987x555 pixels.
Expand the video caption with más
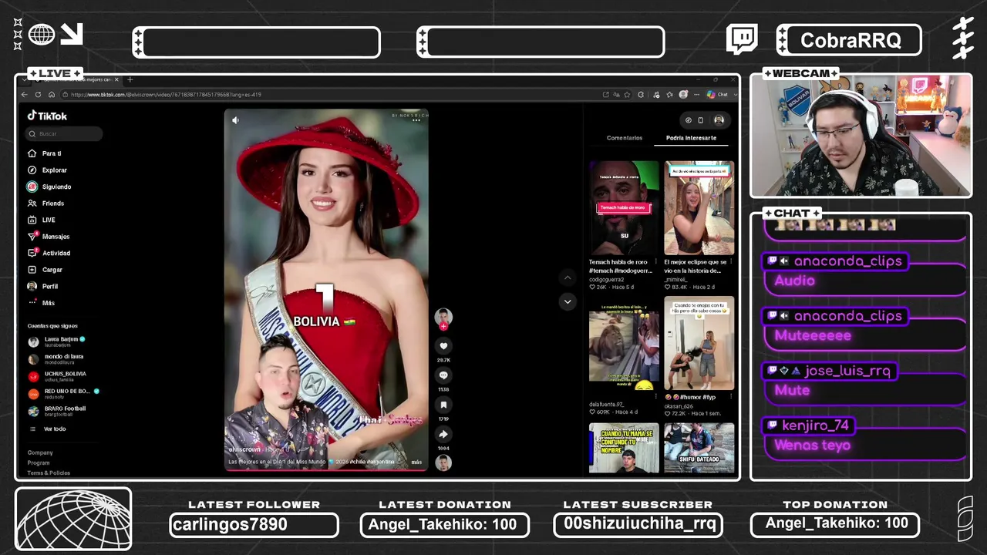pos(416,462)
